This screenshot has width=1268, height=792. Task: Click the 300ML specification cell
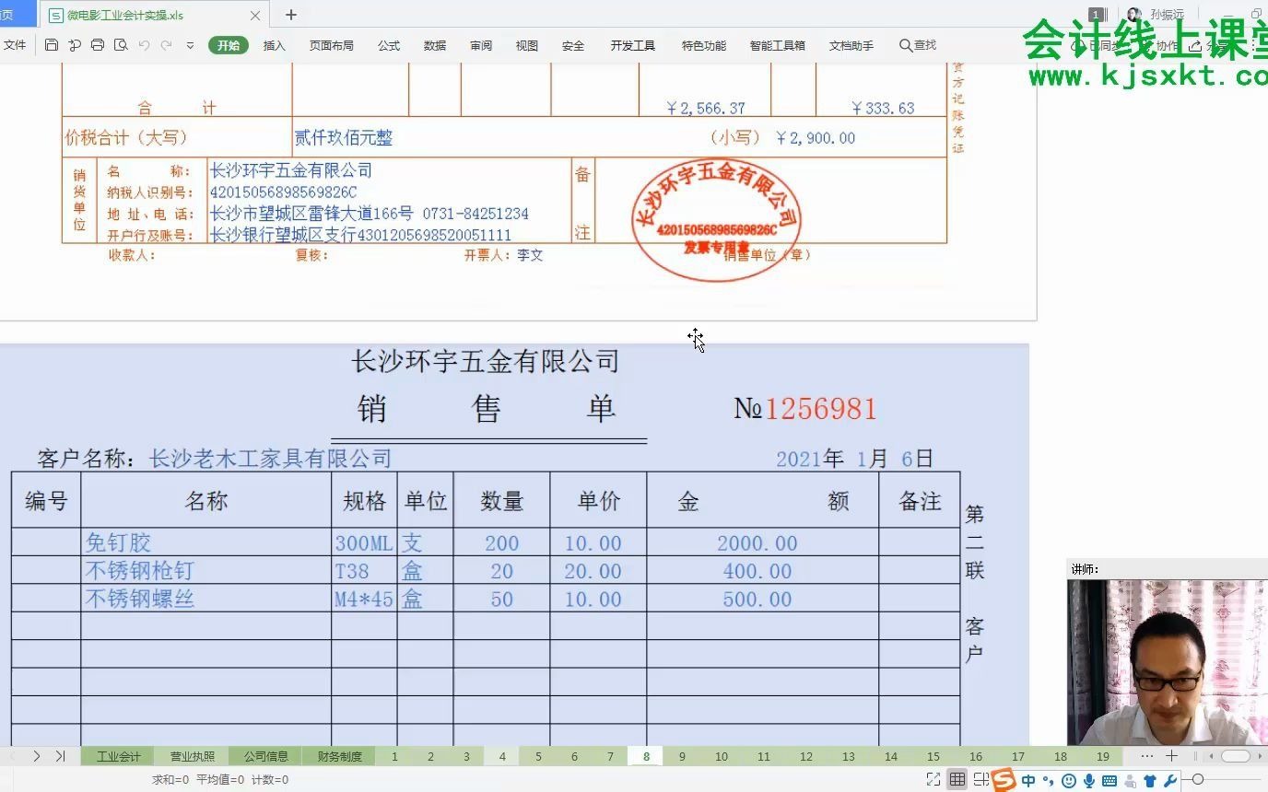tap(364, 542)
